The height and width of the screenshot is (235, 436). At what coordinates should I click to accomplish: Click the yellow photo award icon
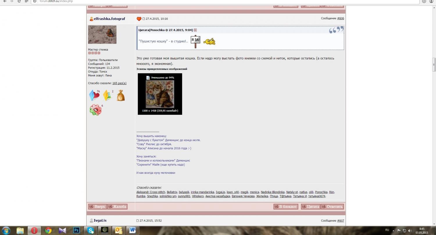(107, 96)
